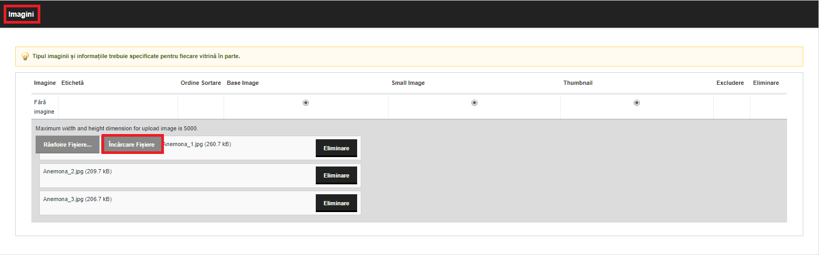Open the Imagini section header
The width and height of the screenshot is (819, 255).
(x=21, y=14)
